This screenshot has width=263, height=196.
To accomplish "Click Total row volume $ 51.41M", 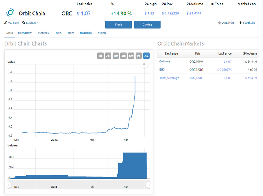I will click(251, 78).
